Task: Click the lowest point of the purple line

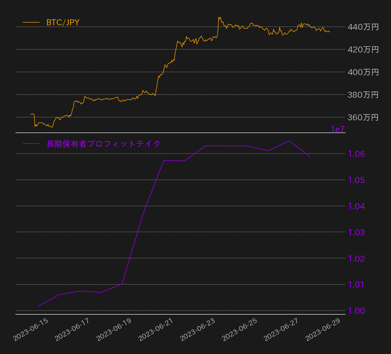Action: pos(39,306)
